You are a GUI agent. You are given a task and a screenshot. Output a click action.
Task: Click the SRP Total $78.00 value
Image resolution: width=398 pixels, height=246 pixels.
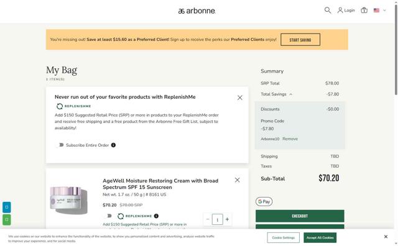[x=332, y=83]
